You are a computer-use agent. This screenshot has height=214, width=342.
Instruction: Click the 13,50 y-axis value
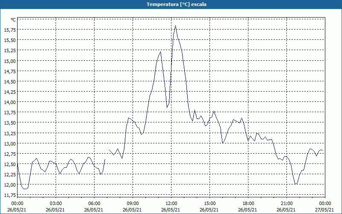click(10, 123)
